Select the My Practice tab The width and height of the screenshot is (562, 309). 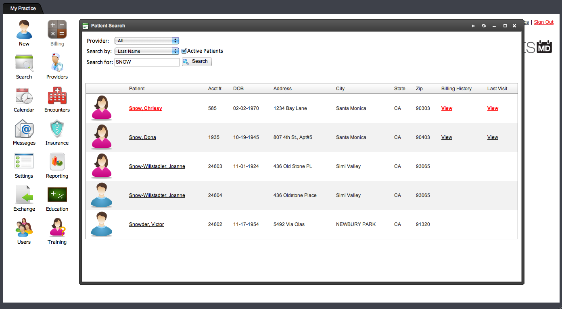[x=23, y=8]
